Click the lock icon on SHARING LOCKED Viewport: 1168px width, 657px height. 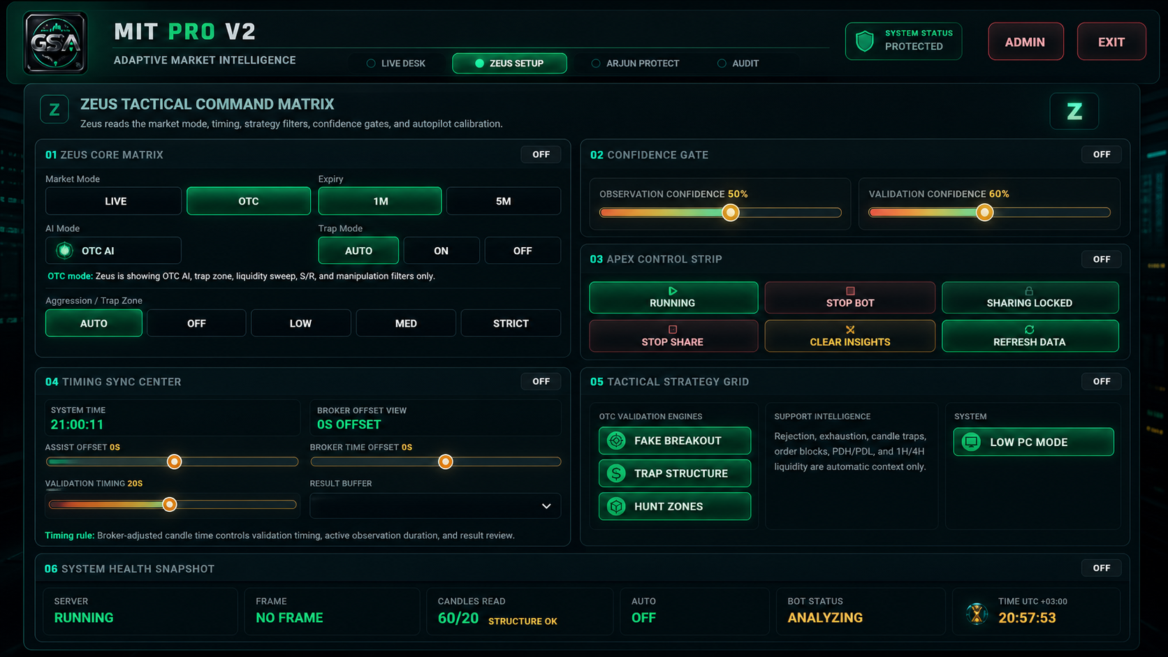1029,290
